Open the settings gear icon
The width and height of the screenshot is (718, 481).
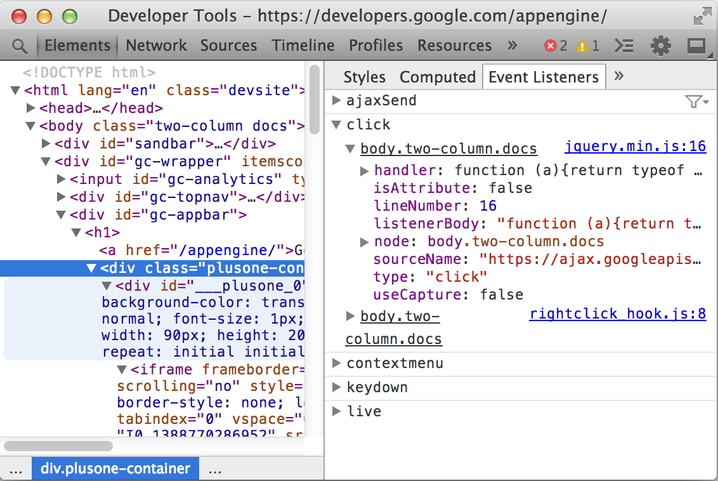pyautogui.click(x=660, y=46)
